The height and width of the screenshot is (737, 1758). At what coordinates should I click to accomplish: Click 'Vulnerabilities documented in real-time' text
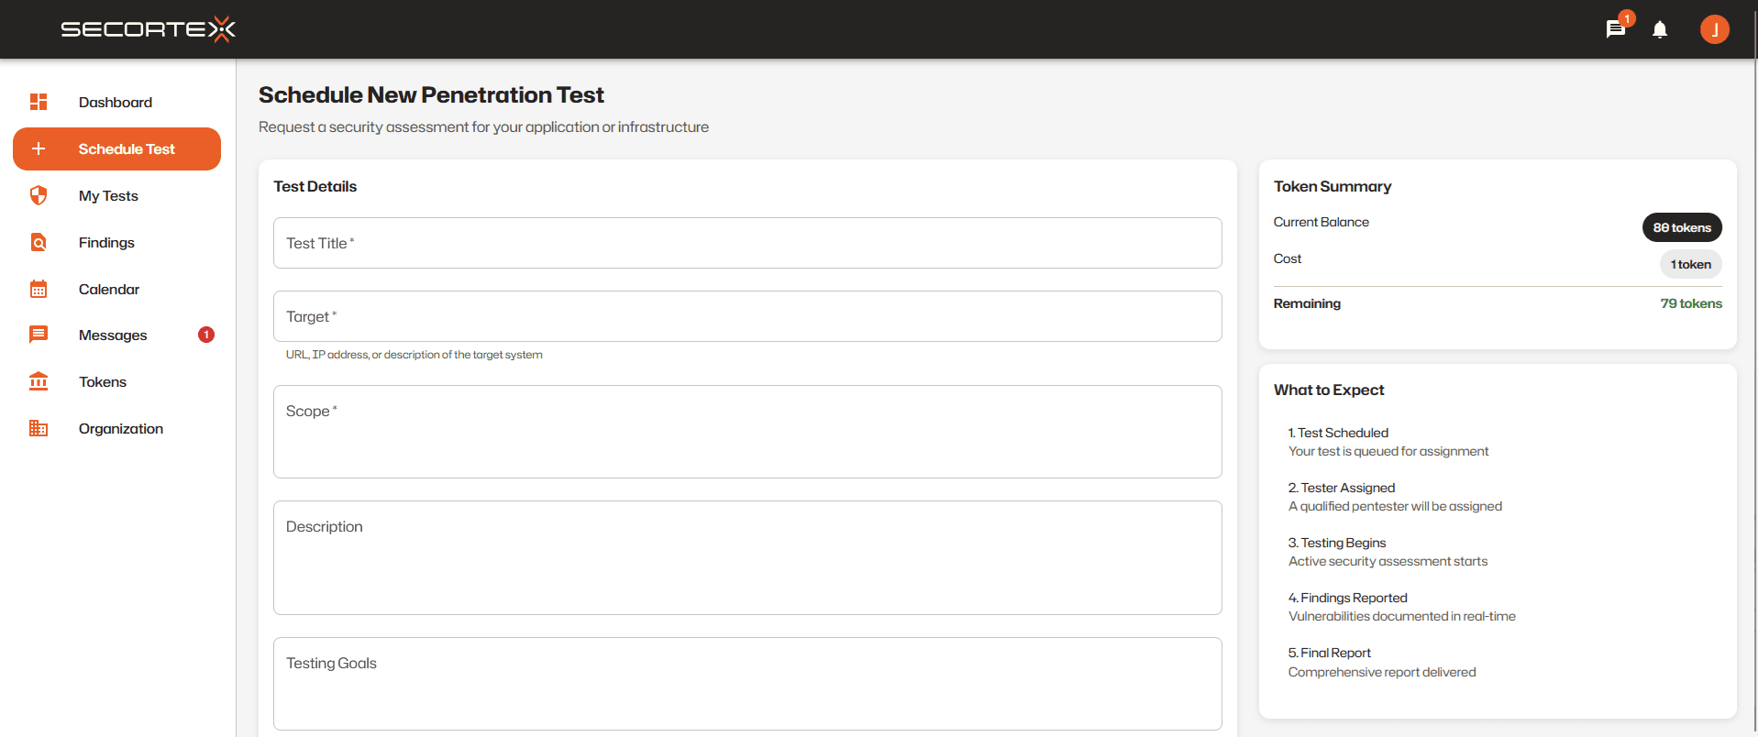[1401, 616]
